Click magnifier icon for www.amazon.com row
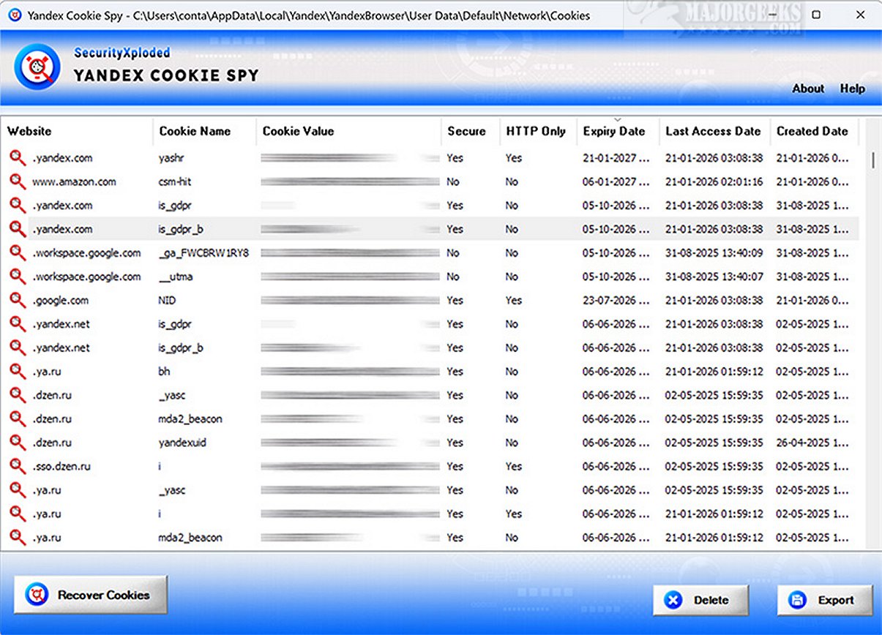The height and width of the screenshot is (635, 882). pyautogui.click(x=18, y=181)
